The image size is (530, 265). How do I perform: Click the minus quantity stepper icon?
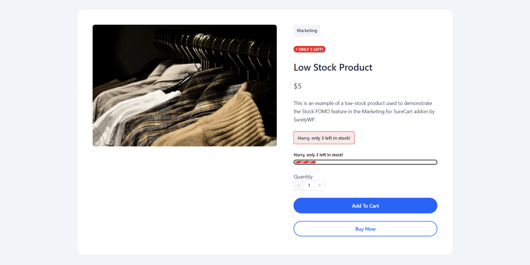point(298,185)
